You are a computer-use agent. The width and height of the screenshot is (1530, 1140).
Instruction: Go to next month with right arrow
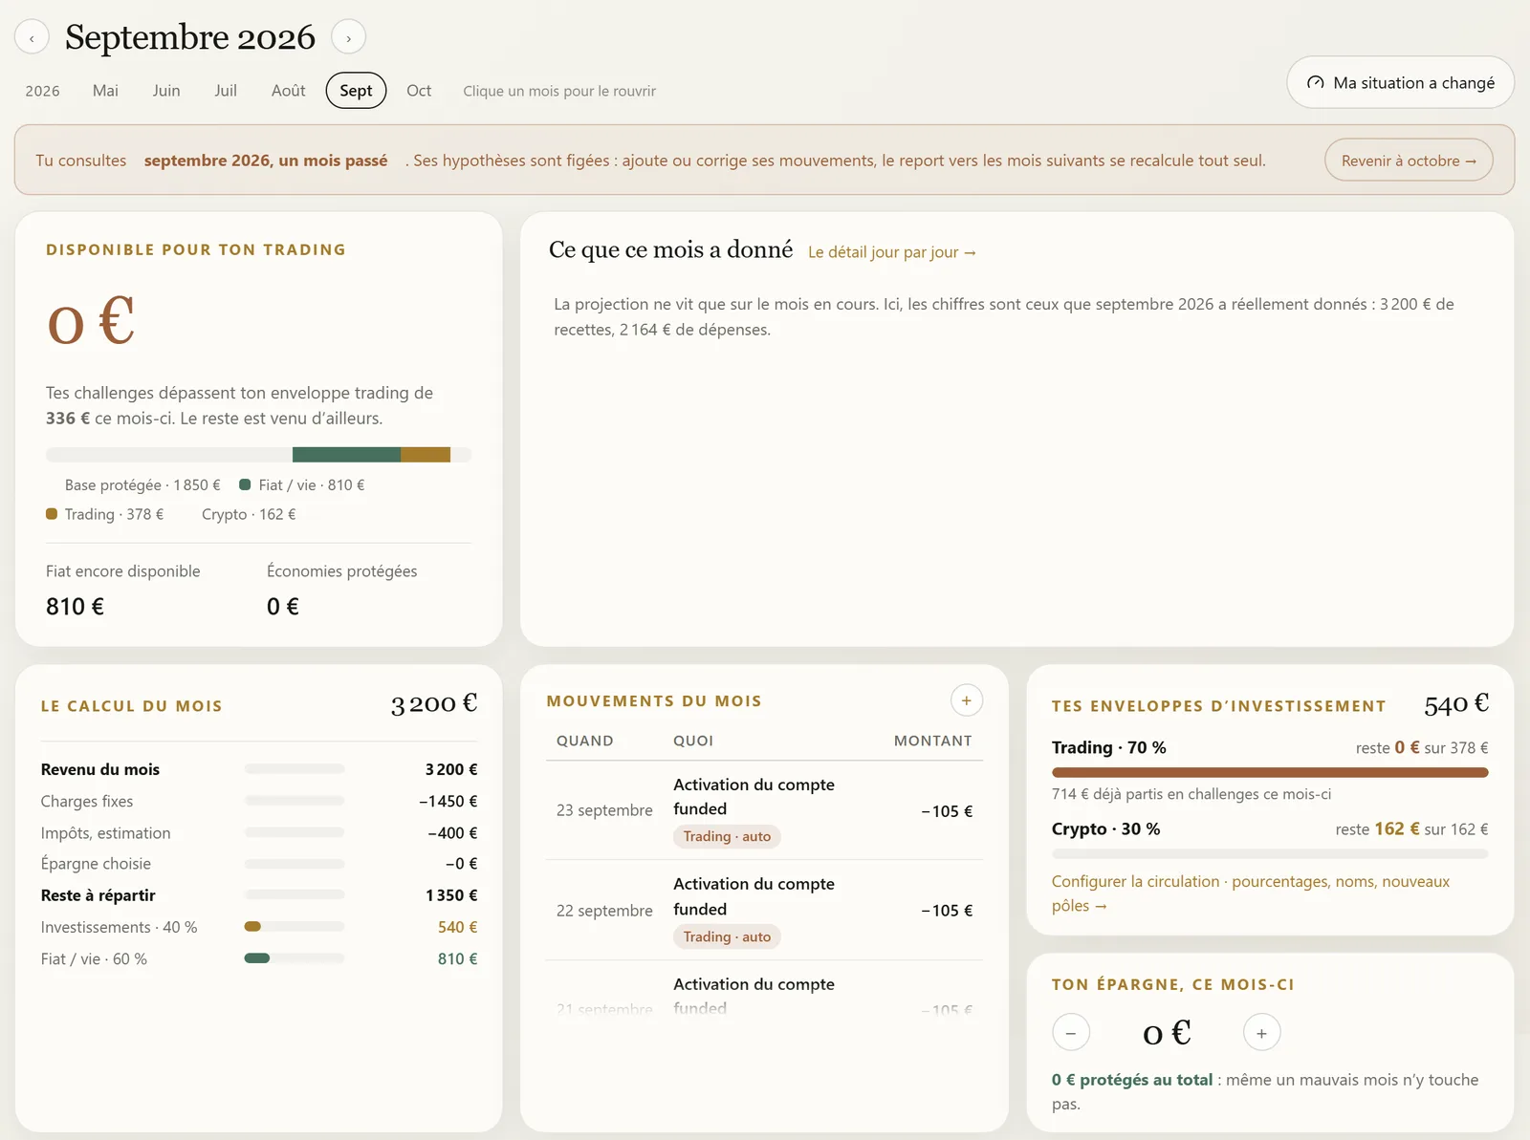348,38
